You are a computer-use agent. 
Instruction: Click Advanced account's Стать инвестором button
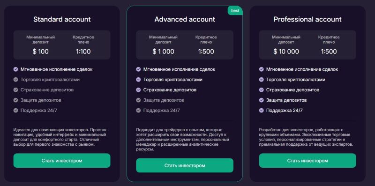click(185, 165)
